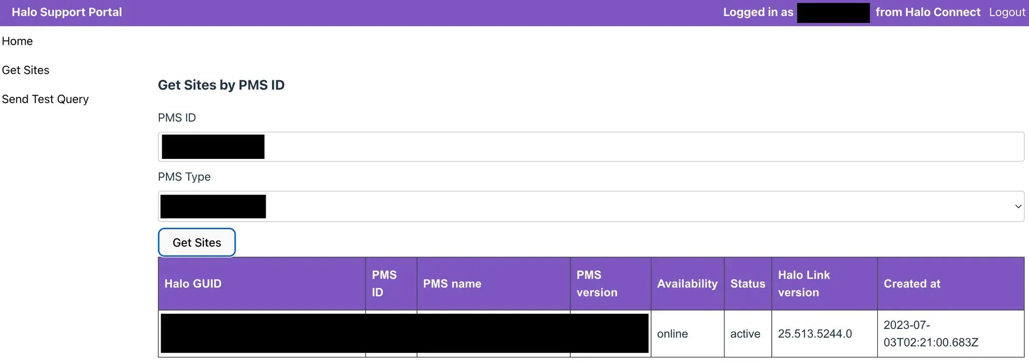Select the 2023-07-03T02:21:00.683Z timestamp cell
This screenshot has height=362, width=1029.
(951, 334)
